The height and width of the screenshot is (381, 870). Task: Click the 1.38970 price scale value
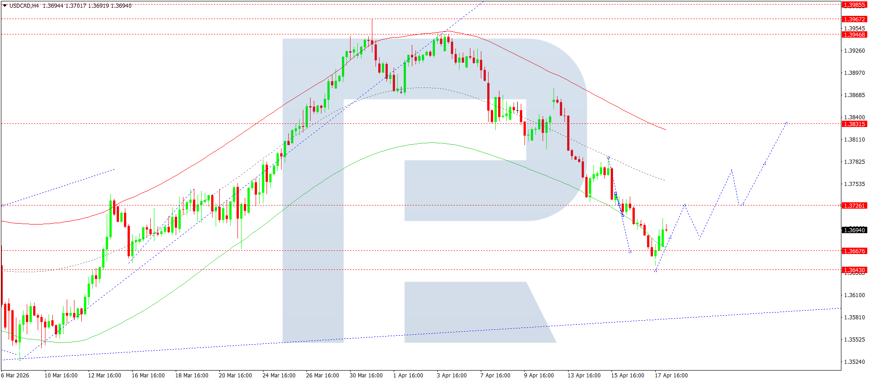(x=854, y=73)
